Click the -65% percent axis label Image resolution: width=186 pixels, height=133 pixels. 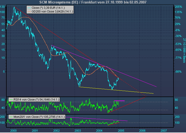(x=178, y=50)
